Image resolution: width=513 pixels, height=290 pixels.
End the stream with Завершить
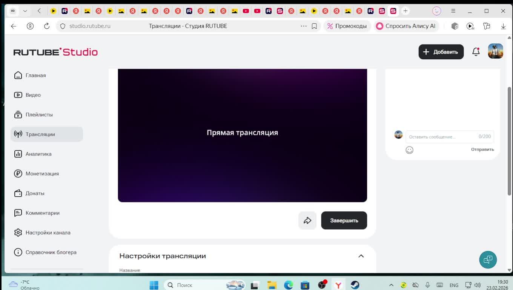[x=344, y=221]
